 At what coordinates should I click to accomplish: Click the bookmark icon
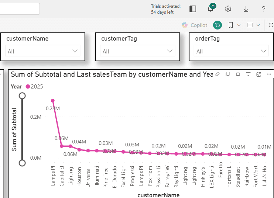(x=231, y=25)
